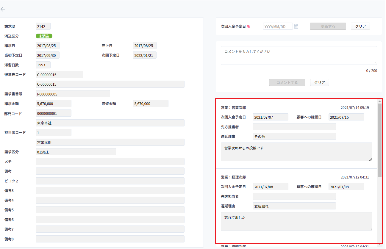Focus the comment text area
This screenshot has height=249, width=386.
point(299,55)
